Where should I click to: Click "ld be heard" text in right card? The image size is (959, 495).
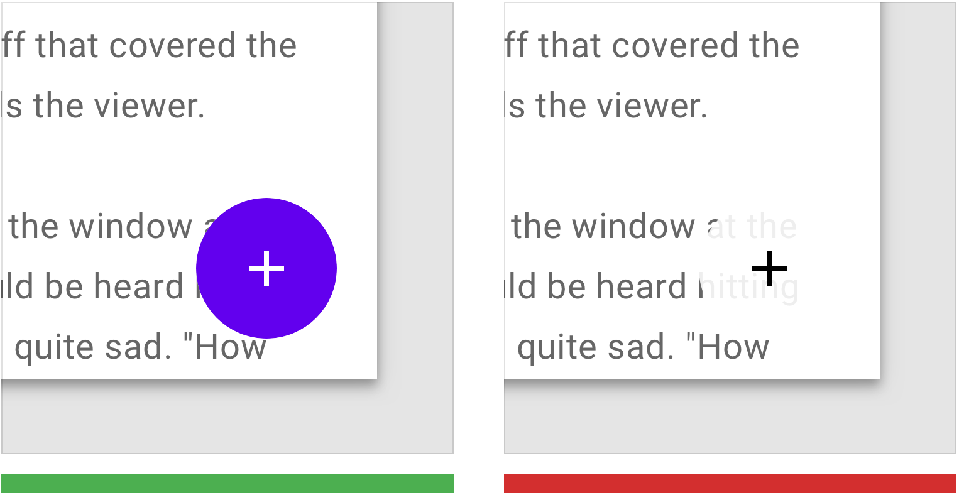pyautogui.click(x=597, y=286)
